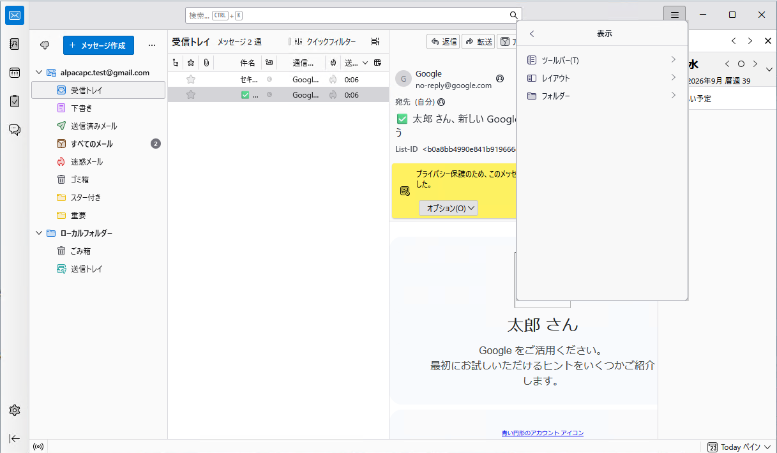
Task: Open the Chat space
Action: tap(15, 130)
